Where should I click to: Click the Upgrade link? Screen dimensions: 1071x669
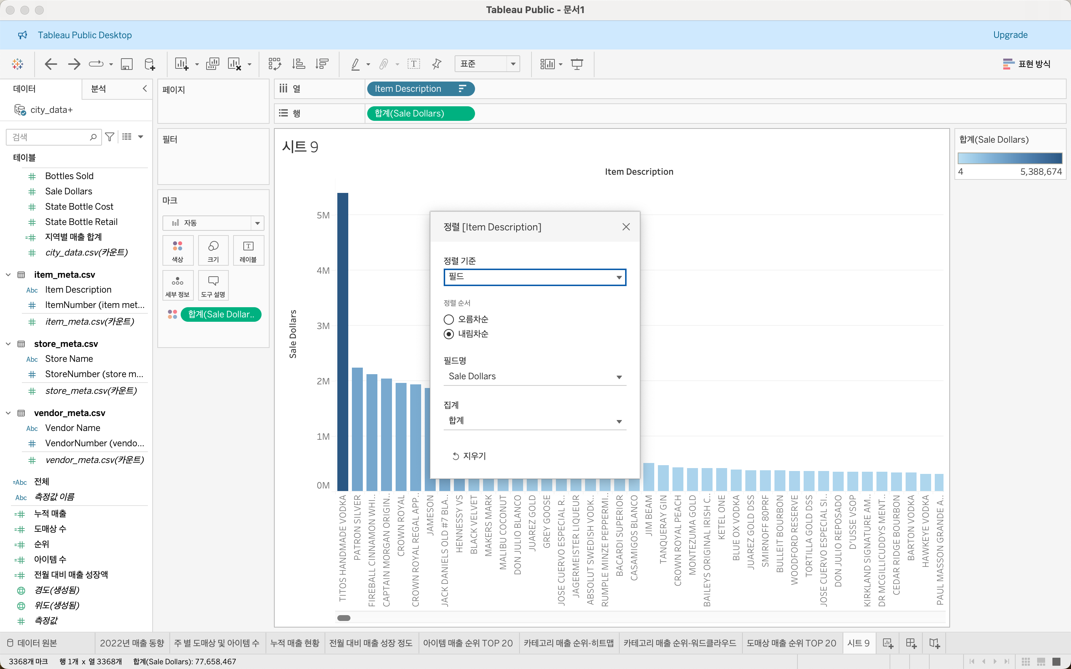point(1010,35)
